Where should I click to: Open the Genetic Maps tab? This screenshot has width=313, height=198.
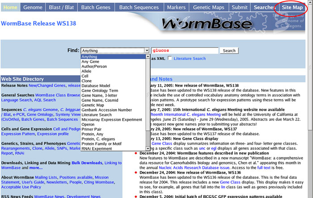209,8
